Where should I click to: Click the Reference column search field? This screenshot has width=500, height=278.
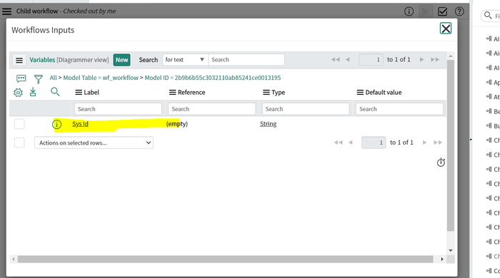(x=212, y=109)
